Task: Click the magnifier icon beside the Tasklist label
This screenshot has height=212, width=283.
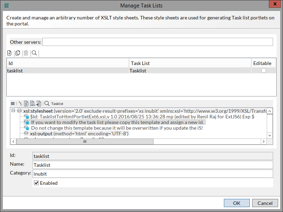Action: click(47, 104)
